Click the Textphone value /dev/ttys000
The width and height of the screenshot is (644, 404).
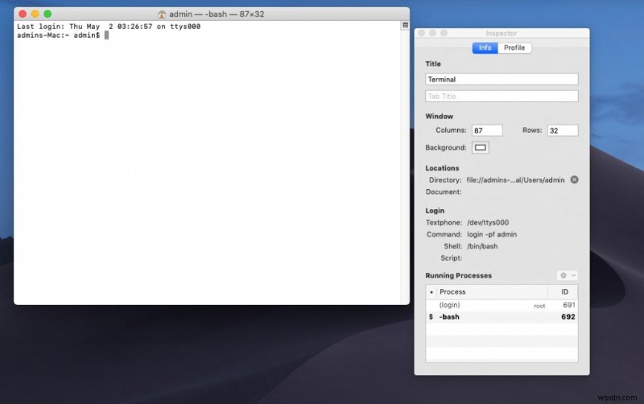tap(488, 223)
